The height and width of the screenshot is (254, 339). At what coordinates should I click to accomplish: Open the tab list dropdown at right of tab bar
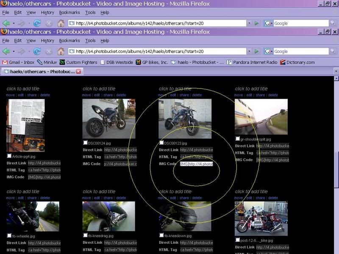tap(336, 72)
